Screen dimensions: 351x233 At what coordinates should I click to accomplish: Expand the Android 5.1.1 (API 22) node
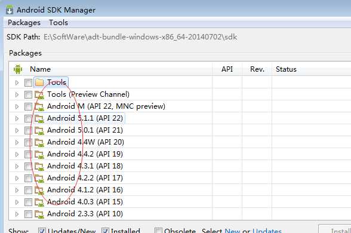pyautogui.click(x=17, y=118)
